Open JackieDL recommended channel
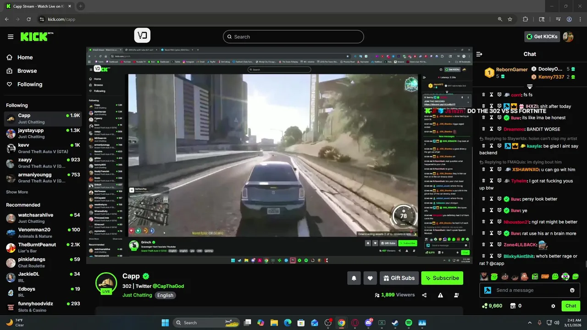Image resolution: width=587 pixels, height=330 pixels. [43, 277]
